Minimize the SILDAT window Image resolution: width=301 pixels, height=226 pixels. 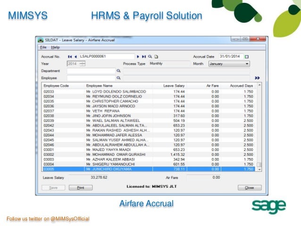[x=236, y=39]
